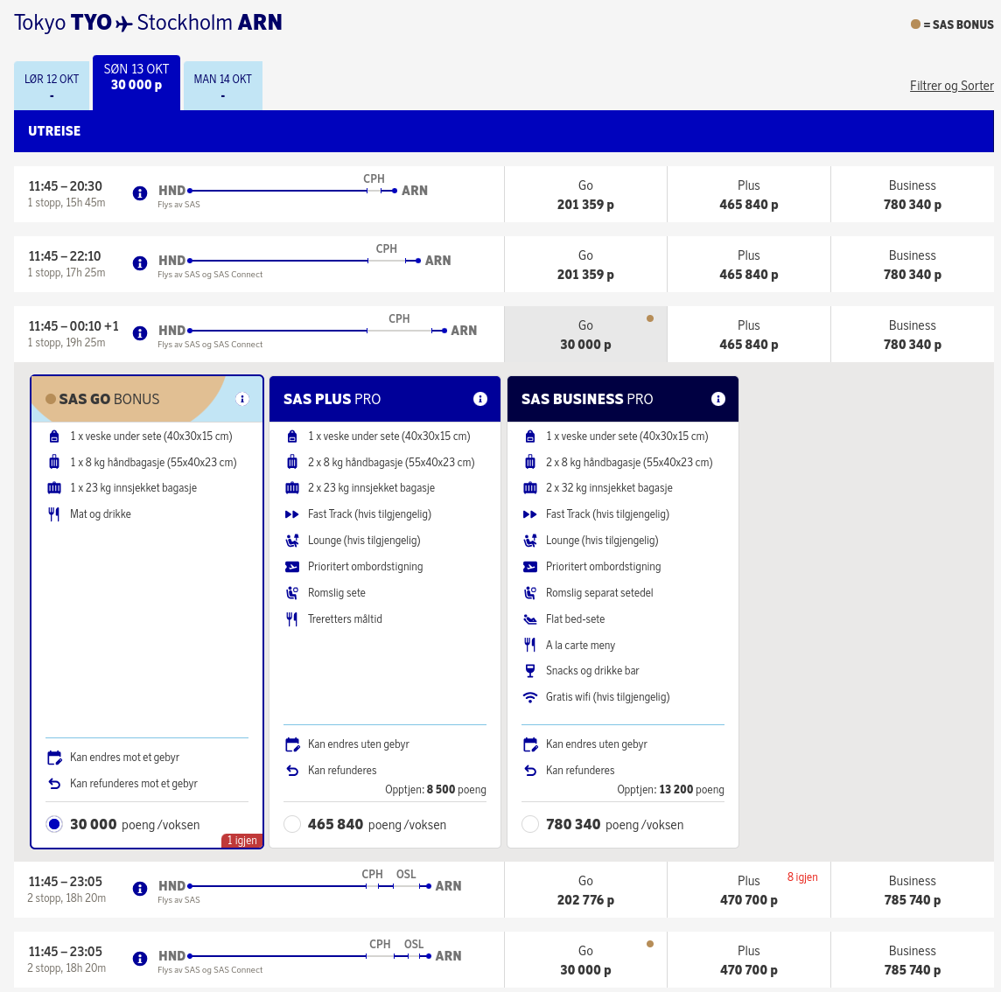This screenshot has height=992, width=1001.
Task: Click the 'Stockholm ARN' destination heading
Action: pos(209,23)
